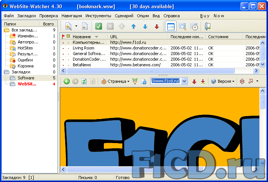Open the URL address dropdown arrow
Screen dimensions: 268x182
click(x=184, y=81)
